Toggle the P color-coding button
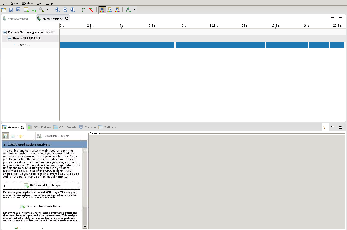 [x=117, y=10]
